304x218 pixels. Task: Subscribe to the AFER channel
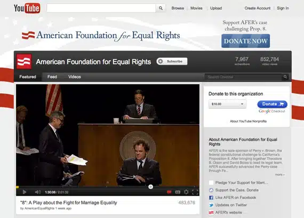(x=172, y=61)
